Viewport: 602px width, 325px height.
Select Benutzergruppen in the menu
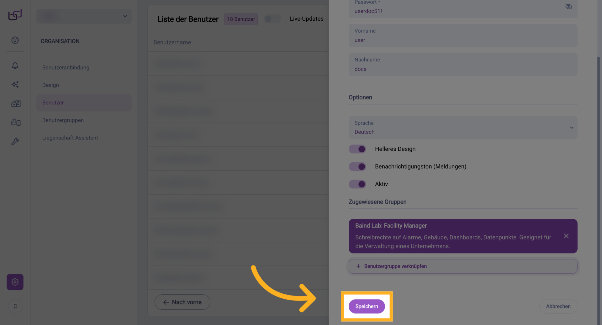click(63, 120)
